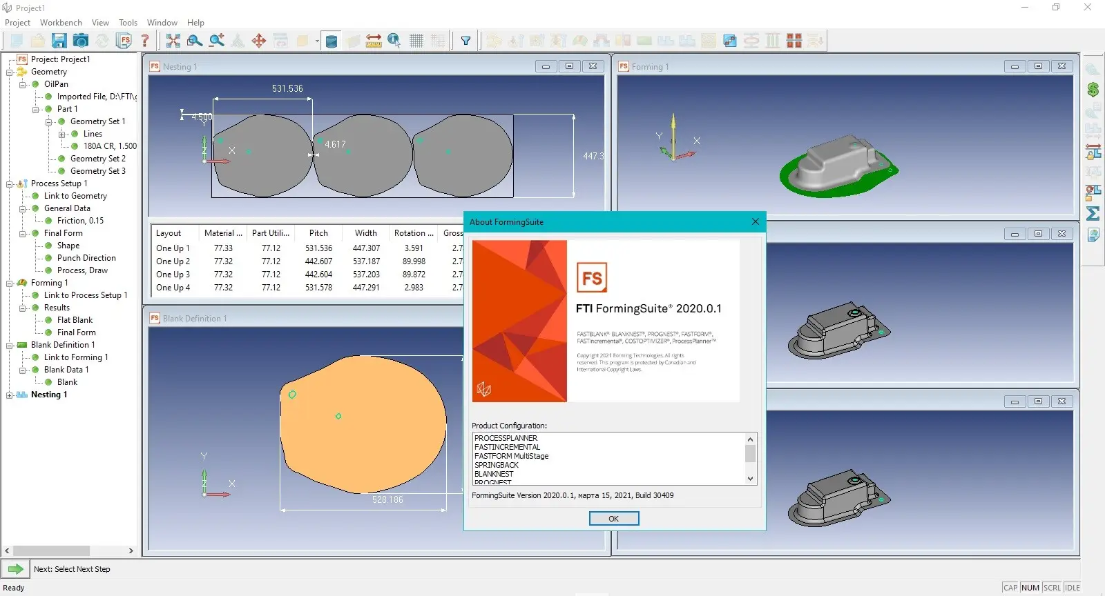Select Process, Draw tree item

[82, 270]
